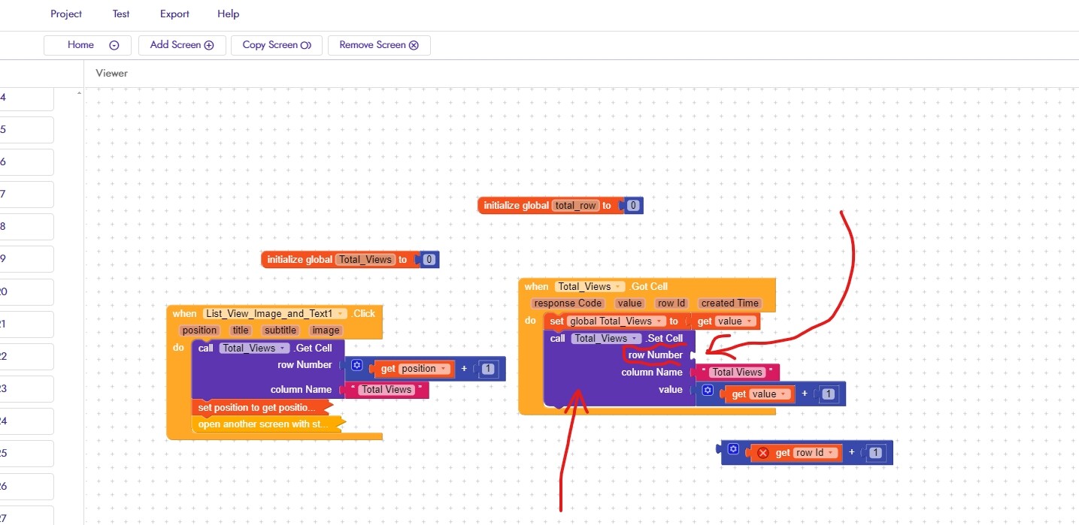Click the position event parameter

point(199,330)
